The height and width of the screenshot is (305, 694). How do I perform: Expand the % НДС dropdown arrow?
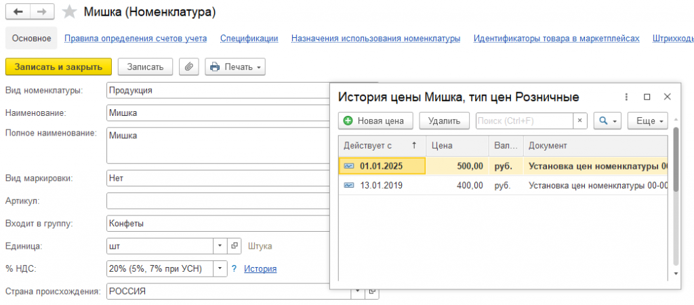tap(220, 268)
